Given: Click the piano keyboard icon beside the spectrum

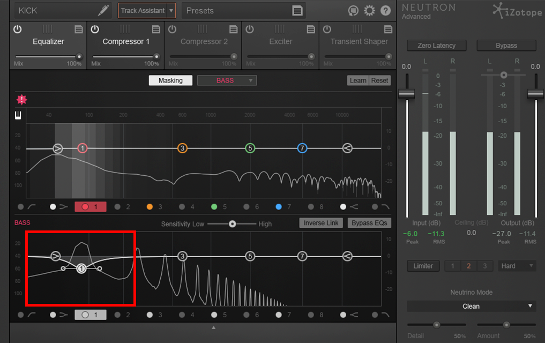Looking at the screenshot, I should 18,114.
